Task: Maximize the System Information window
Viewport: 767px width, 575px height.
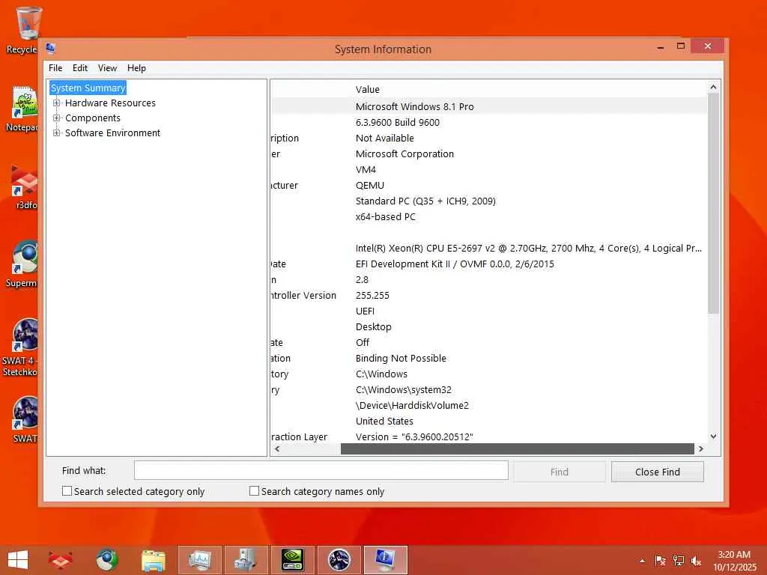Action: click(680, 46)
